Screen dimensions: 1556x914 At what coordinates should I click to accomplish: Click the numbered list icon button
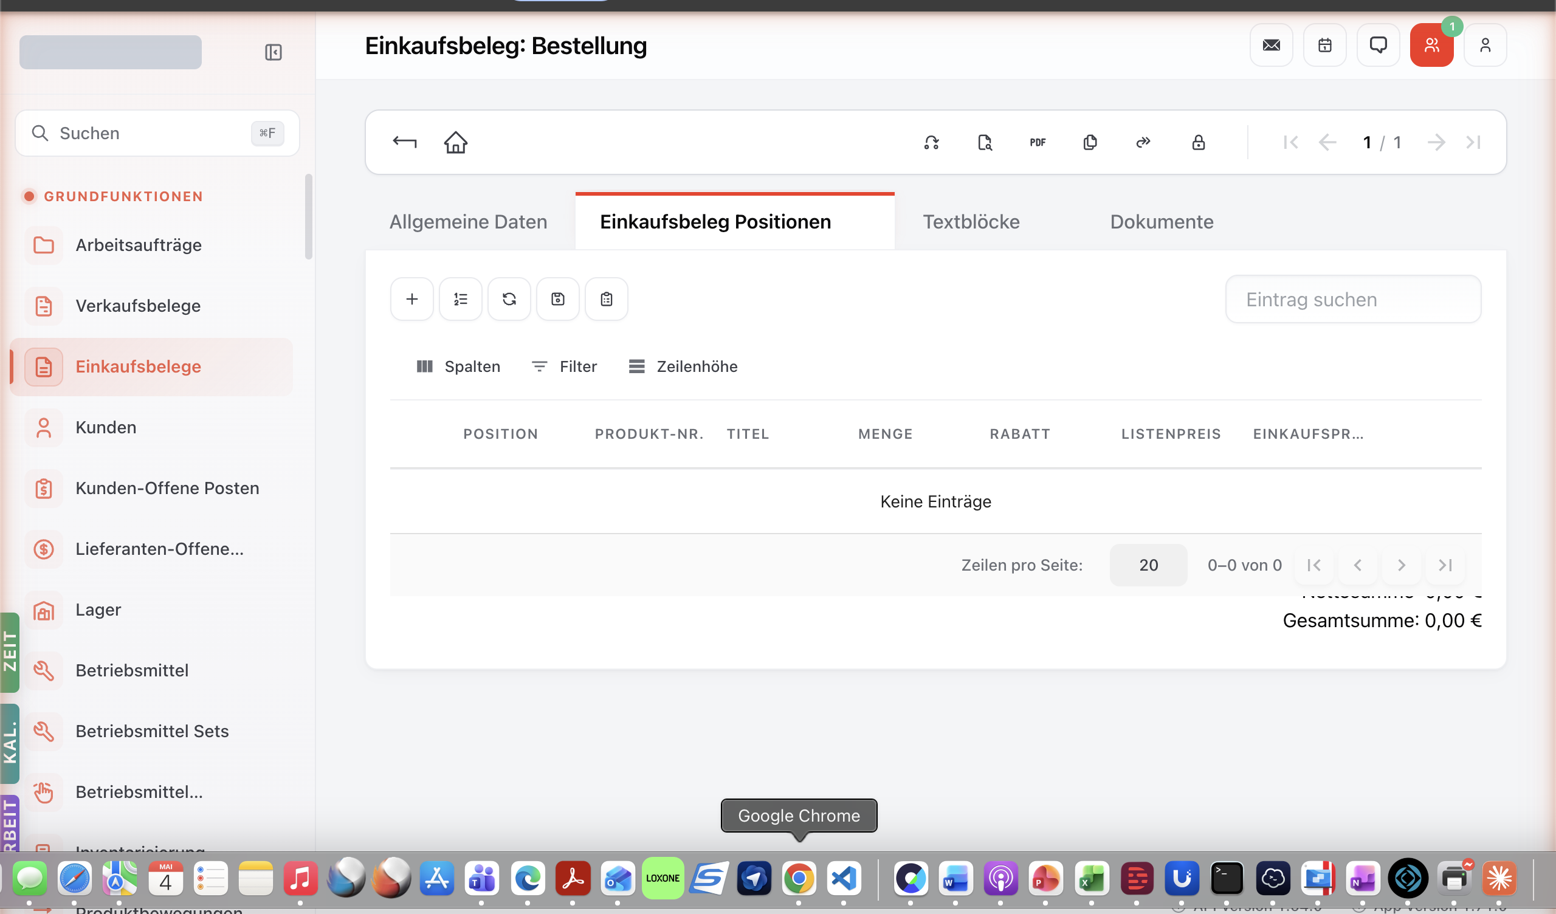pos(461,299)
